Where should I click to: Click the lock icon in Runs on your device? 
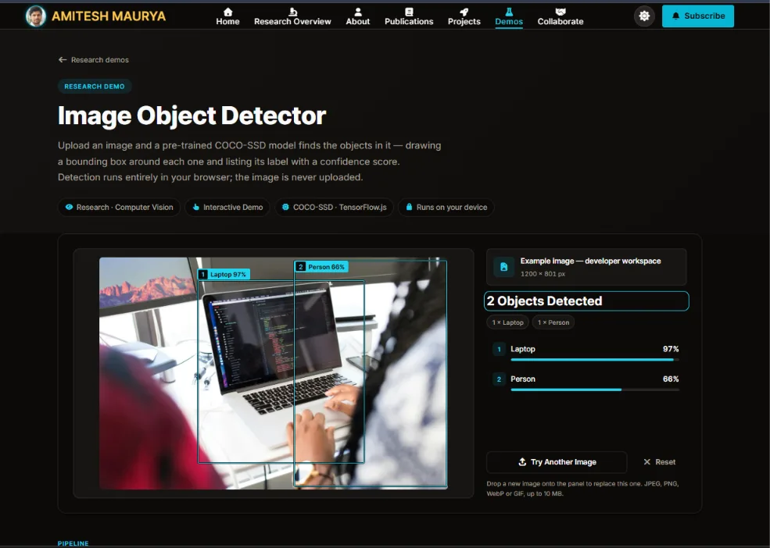pyautogui.click(x=409, y=207)
